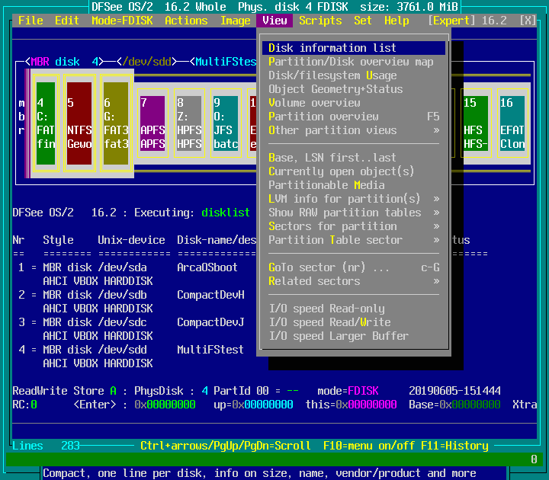
Task: Expand LVM info for partition(s) submenu
Action: click(354, 199)
